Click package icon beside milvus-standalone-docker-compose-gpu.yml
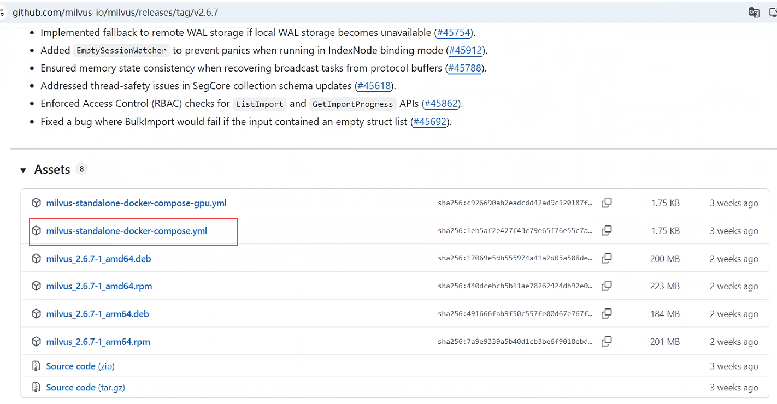777x404 pixels. click(36, 203)
